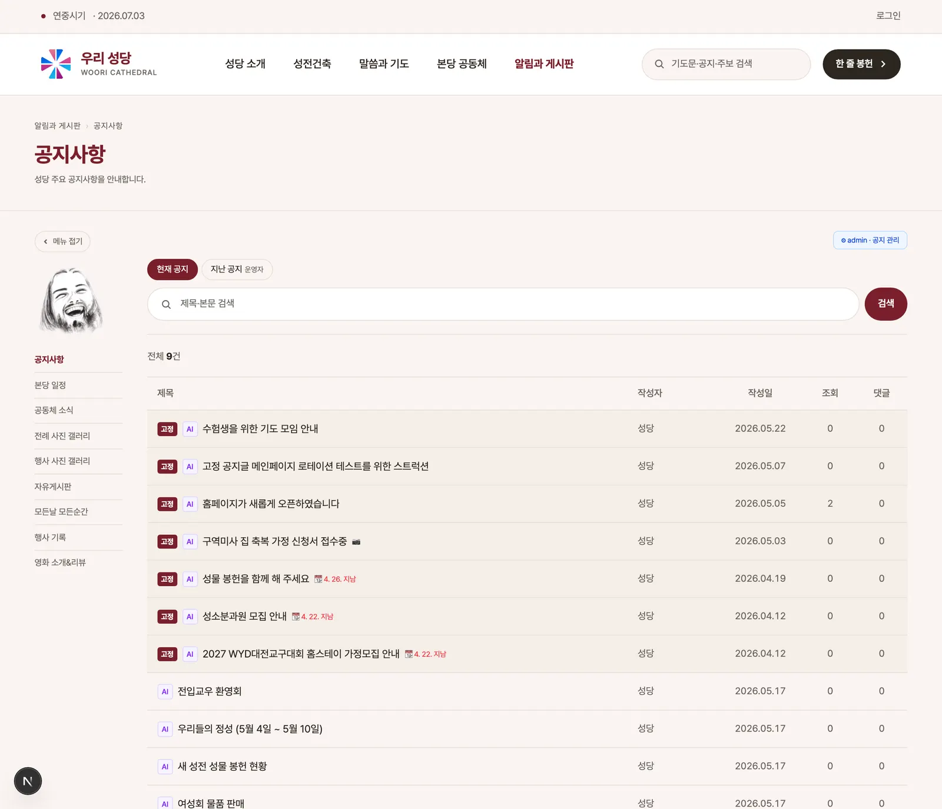
Task: Open 알림과 게시판 menu
Action: 544,64
